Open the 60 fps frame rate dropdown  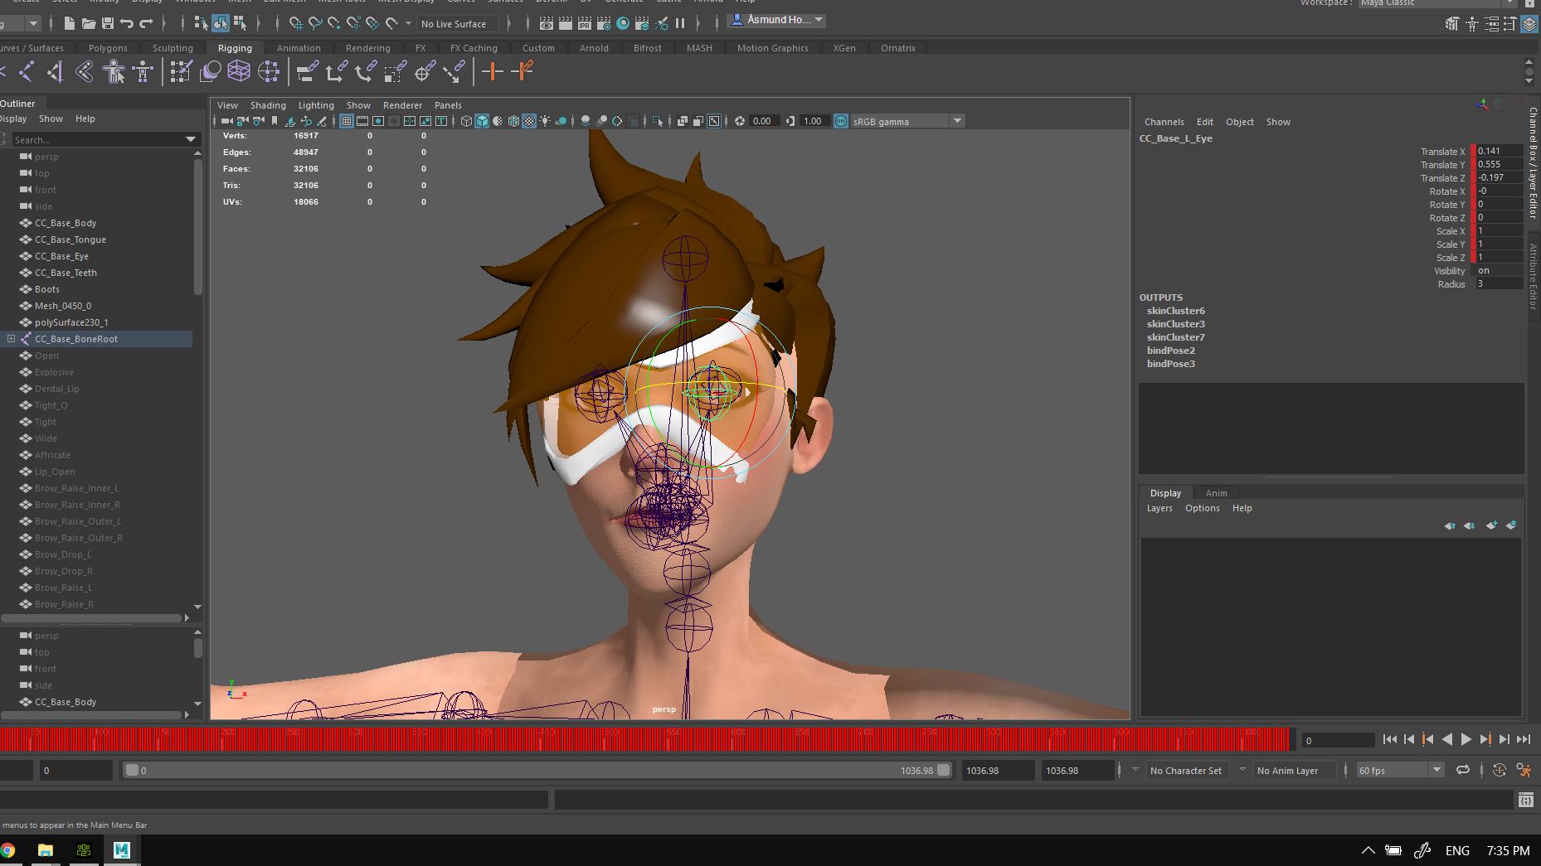[x=1436, y=770]
